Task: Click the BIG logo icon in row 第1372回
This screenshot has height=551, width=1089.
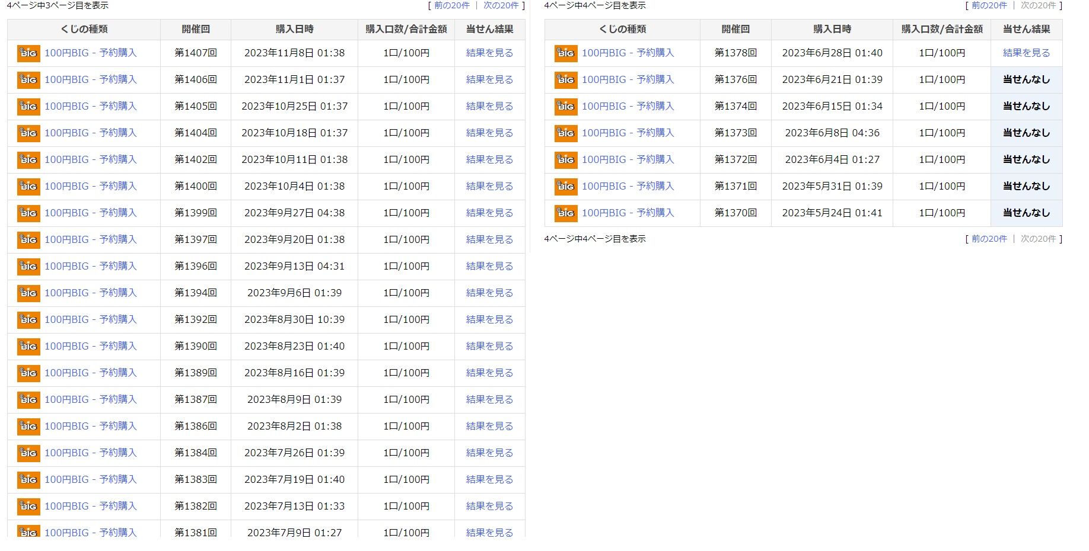Action: click(566, 160)
